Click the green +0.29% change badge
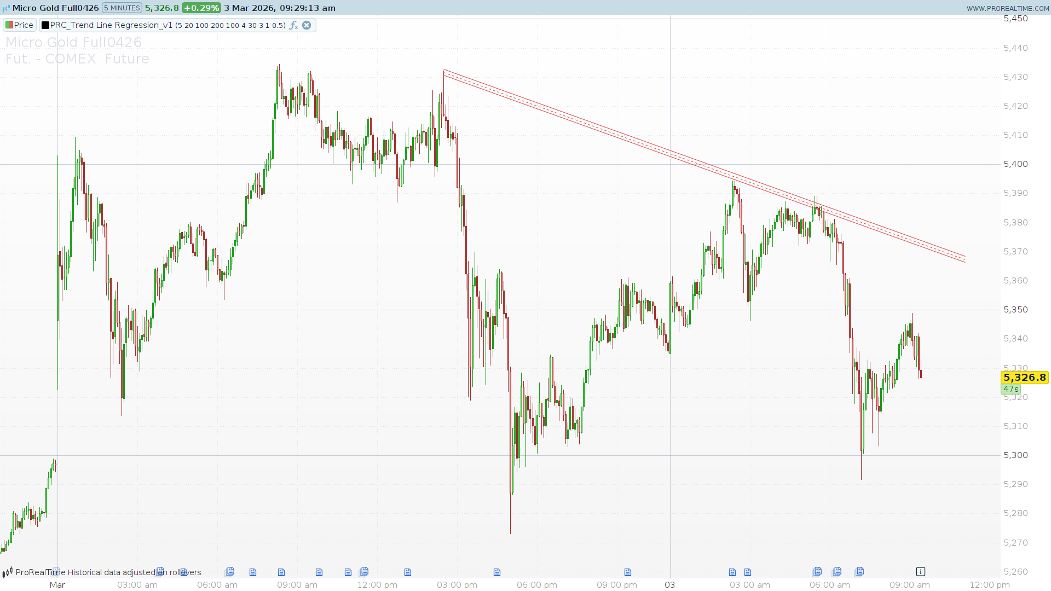This screenshot has height=591, width=1051. 201,8
